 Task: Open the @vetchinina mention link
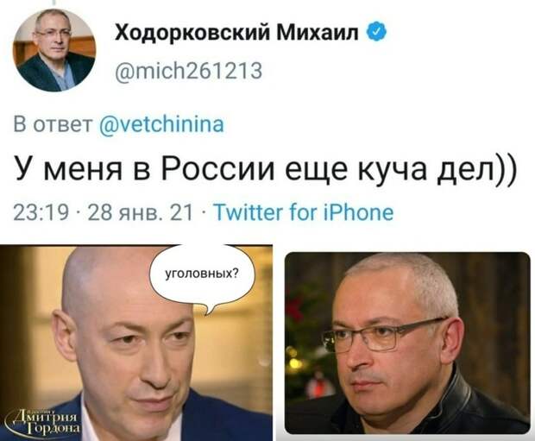(x=161, y=124)
